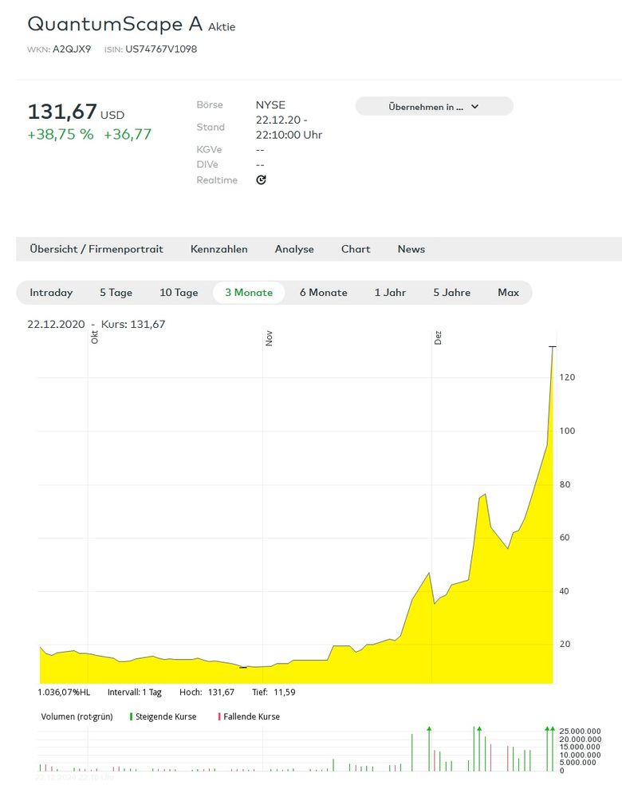The height and width of the screenshot is (797, 622).
Task: Set chart range to 6 Monate
Action: [323, 293]
